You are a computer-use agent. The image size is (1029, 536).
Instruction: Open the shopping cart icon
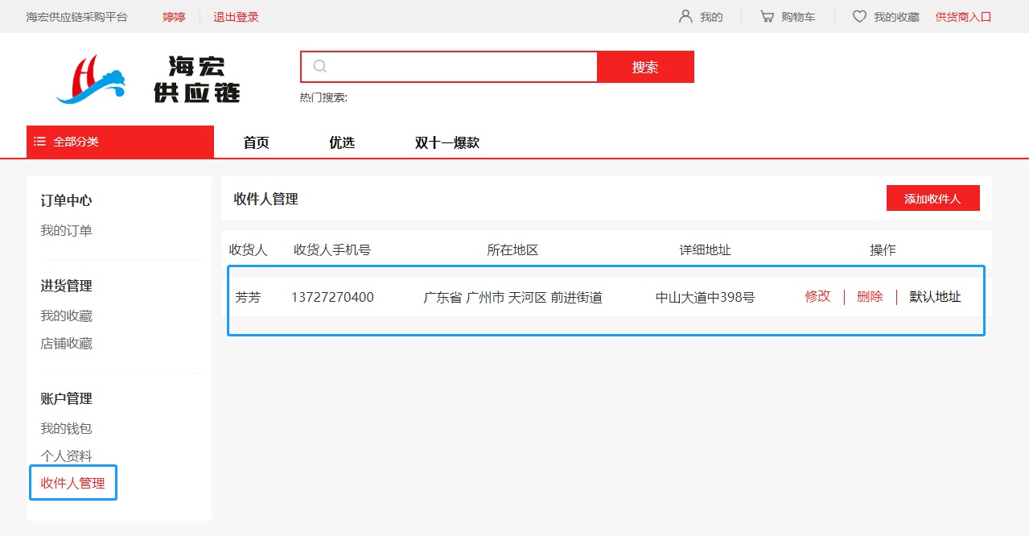(x=767, y=16)
